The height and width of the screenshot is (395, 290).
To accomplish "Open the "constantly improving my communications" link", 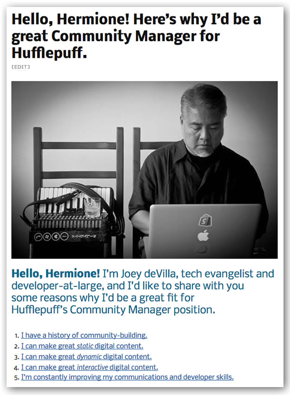I will (127, 377).
